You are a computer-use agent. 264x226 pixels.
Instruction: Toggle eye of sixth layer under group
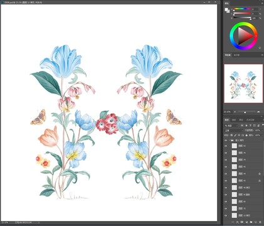click(226, 181)
